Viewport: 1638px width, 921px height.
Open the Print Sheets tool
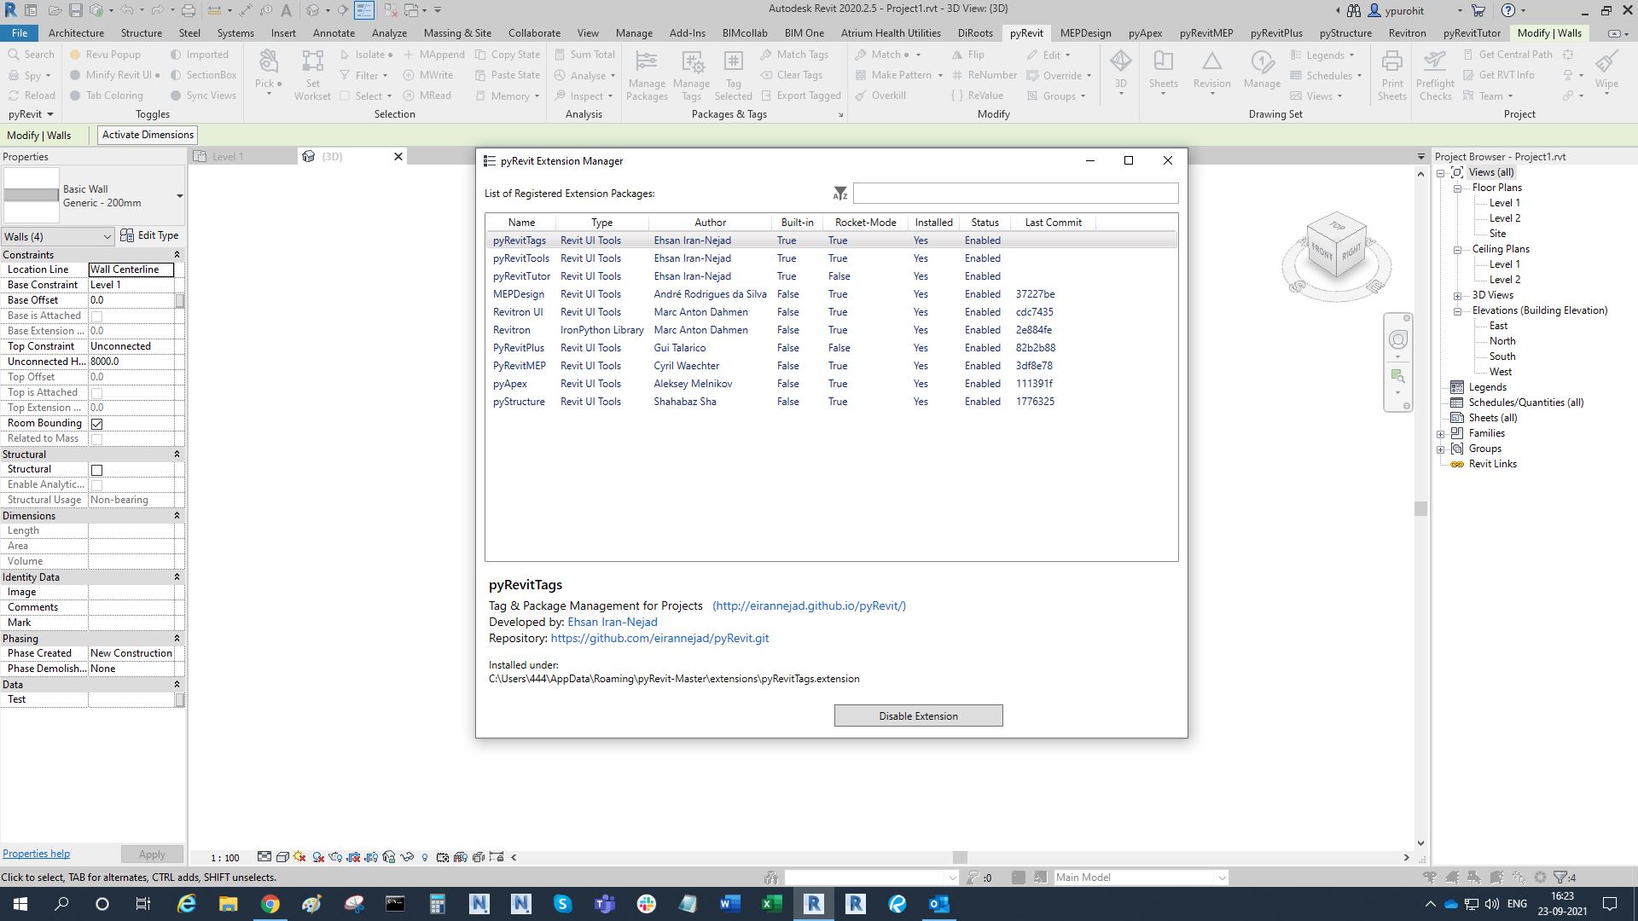(x=1391, y=75)
